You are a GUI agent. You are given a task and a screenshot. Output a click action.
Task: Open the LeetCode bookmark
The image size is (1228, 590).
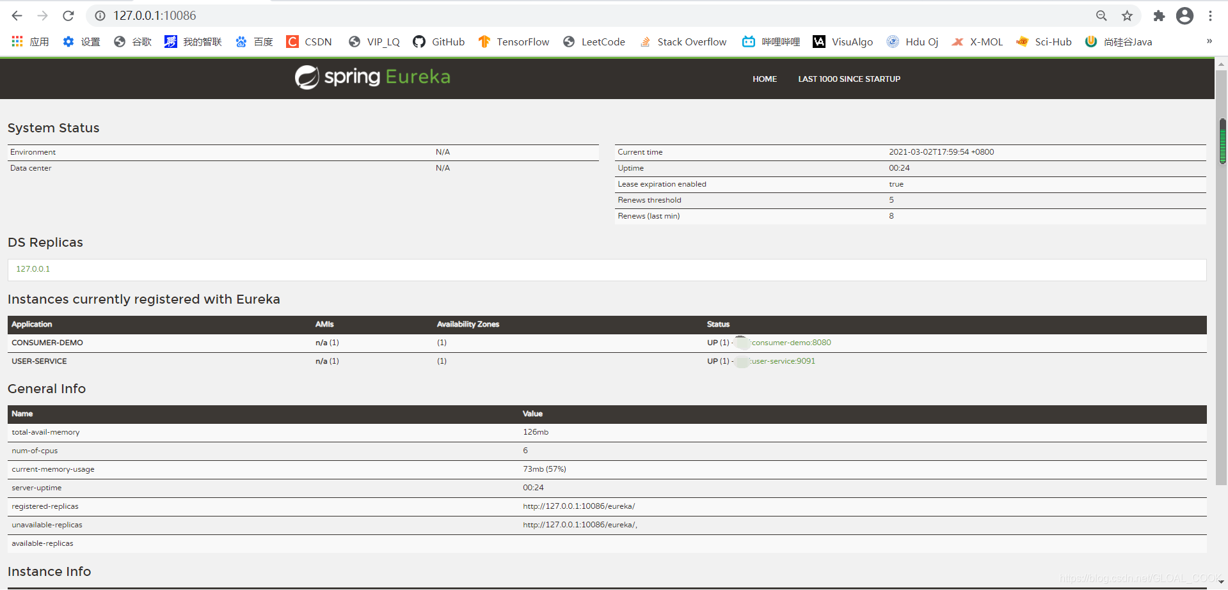click(594, 42)
